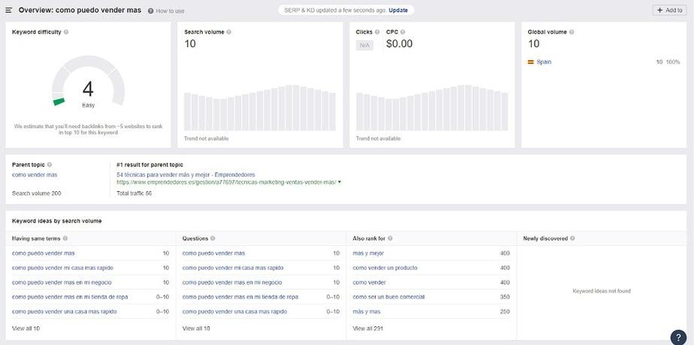694x345 pixels.
Task: View all 10 Having same terms keywords
Action: pos(26,328)
